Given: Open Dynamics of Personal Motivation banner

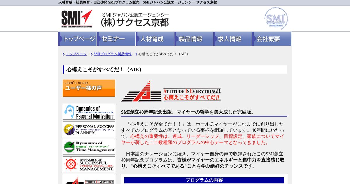Looking at the screenshot, I should (89, 112).
